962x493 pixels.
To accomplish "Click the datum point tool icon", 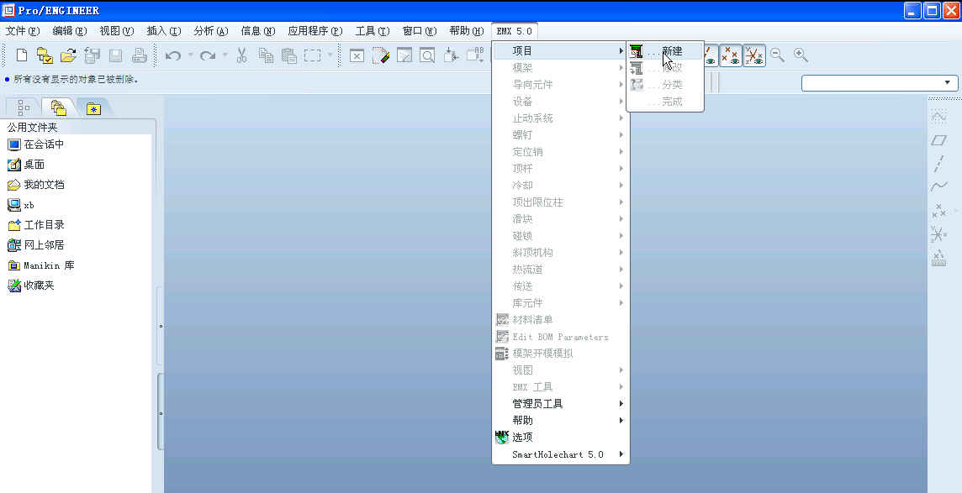I will (938, 212).
